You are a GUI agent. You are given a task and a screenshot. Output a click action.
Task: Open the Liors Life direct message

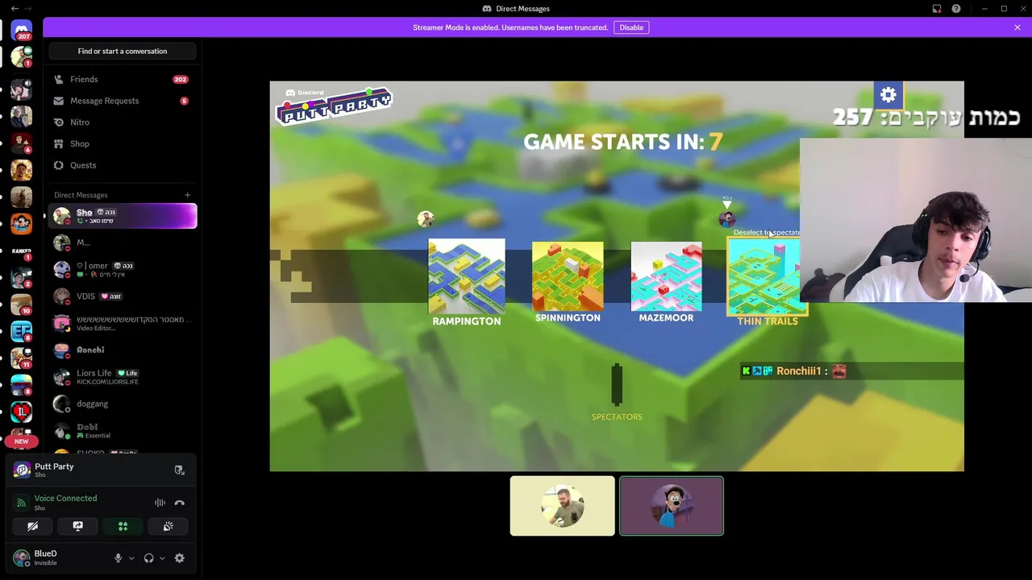point(123,376)
